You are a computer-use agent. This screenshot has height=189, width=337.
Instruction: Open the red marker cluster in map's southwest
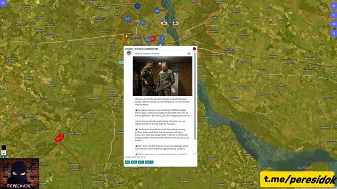coord(60,138)
